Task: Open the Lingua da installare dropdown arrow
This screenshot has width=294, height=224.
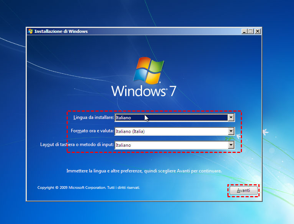Action: pos(231,118)
